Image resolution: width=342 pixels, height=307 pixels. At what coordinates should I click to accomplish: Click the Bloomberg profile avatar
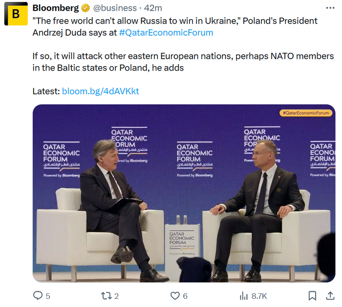(16, 14)
